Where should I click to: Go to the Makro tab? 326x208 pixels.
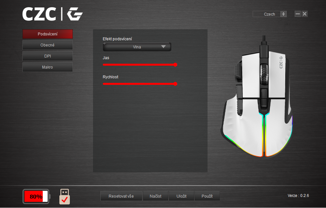pyautogui.click(x=48, y=67)
